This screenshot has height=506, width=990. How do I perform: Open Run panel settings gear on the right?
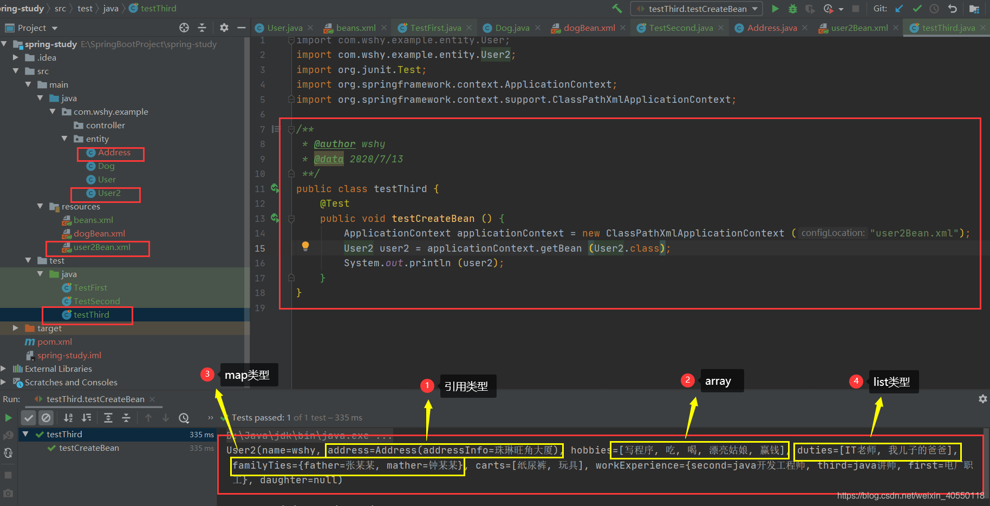coord(982,399)
